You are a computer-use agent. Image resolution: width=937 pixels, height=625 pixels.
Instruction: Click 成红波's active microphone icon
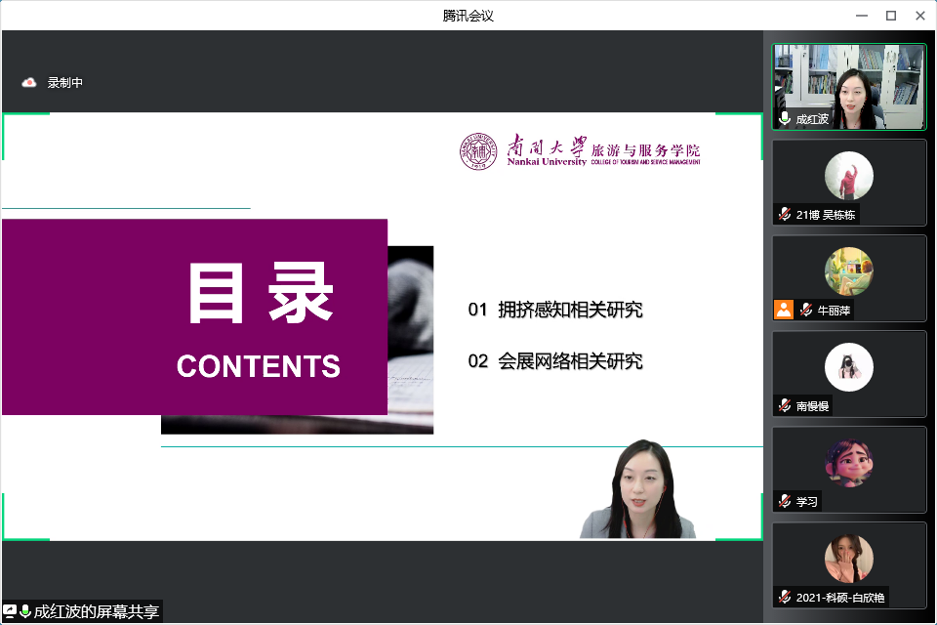point(785,119)
